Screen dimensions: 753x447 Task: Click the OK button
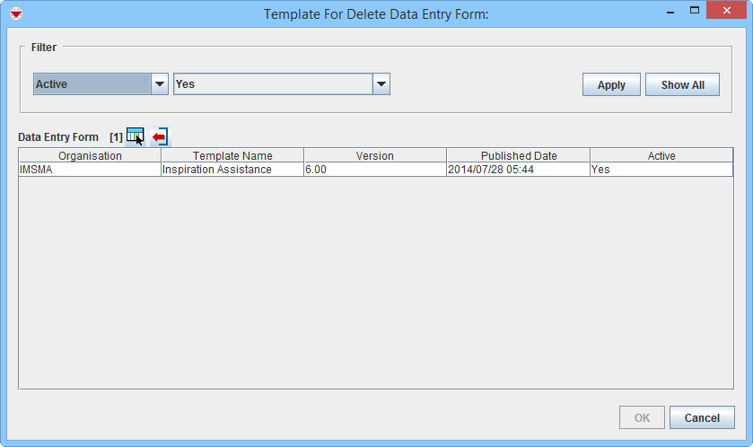pos(642,417)
